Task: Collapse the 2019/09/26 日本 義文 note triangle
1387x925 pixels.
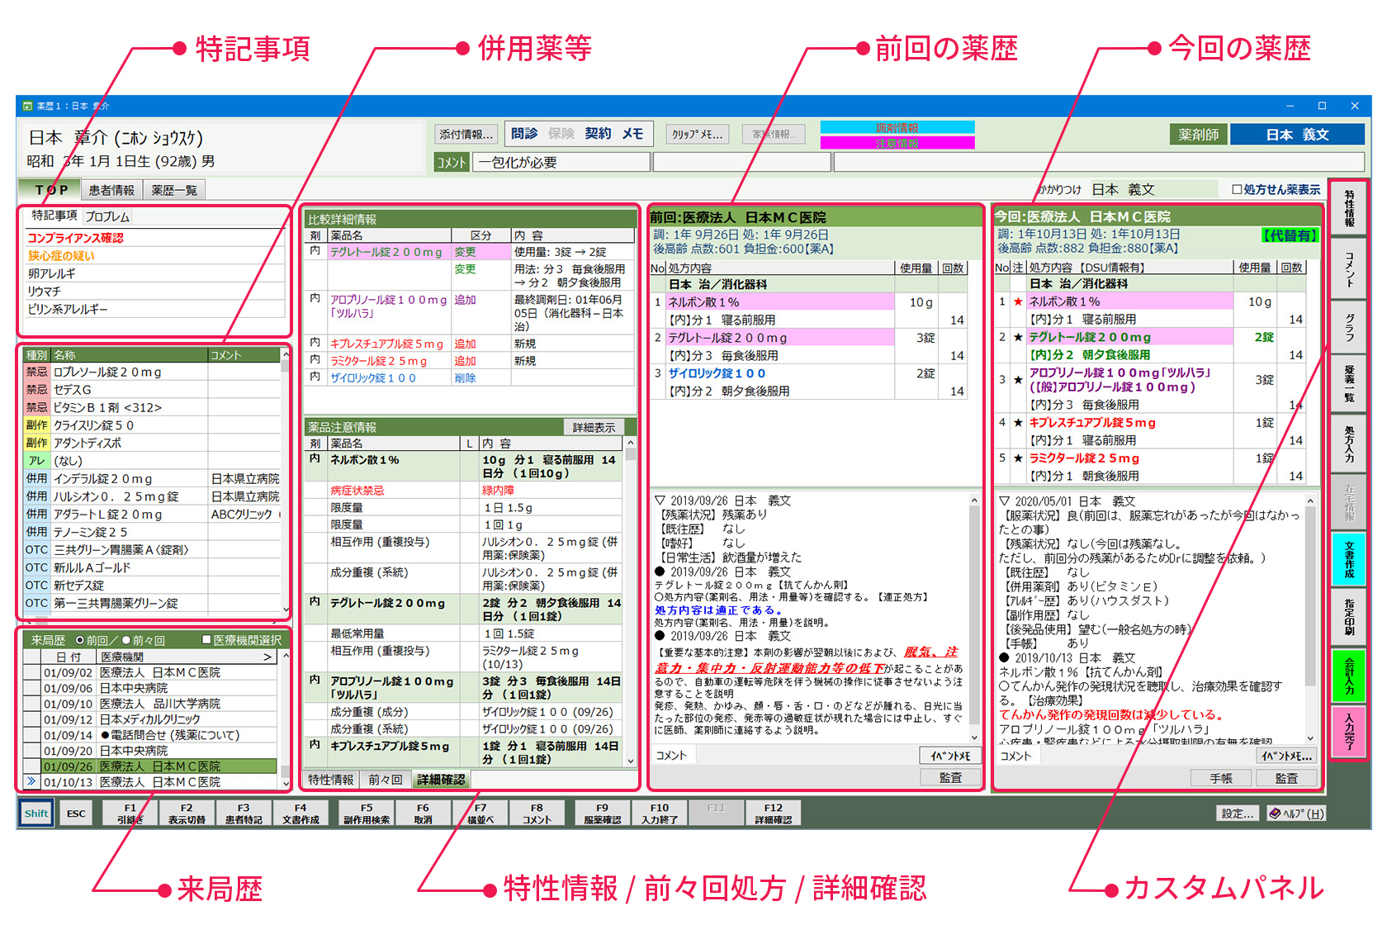Action: (x=660, y=500)
